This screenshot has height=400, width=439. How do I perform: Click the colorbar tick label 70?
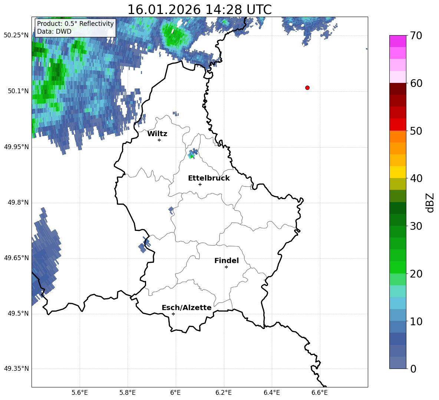click(416, 36)
